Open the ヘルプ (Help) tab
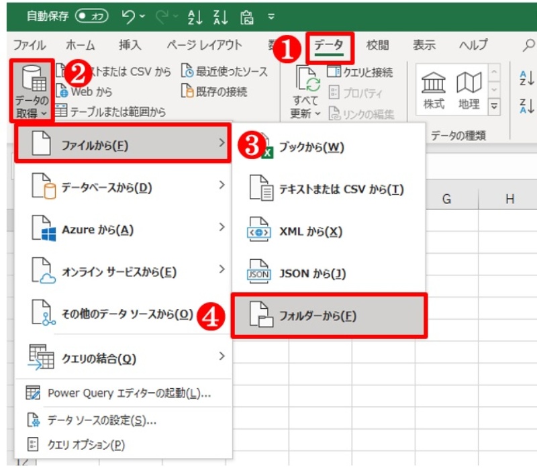The width and height of the screenshot is (537, 468). pos(473,45)
